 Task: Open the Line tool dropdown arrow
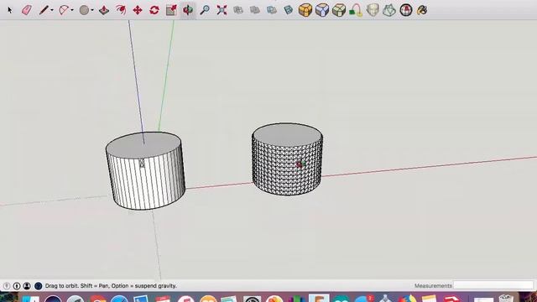point(52,10)
